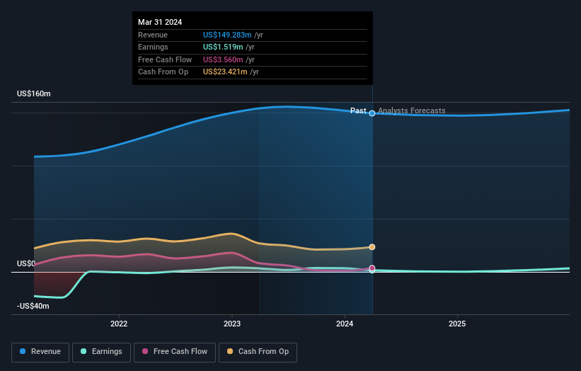Click the Past label on chart
The height and width of the screenshot is (371, 581).
point(358,110)
